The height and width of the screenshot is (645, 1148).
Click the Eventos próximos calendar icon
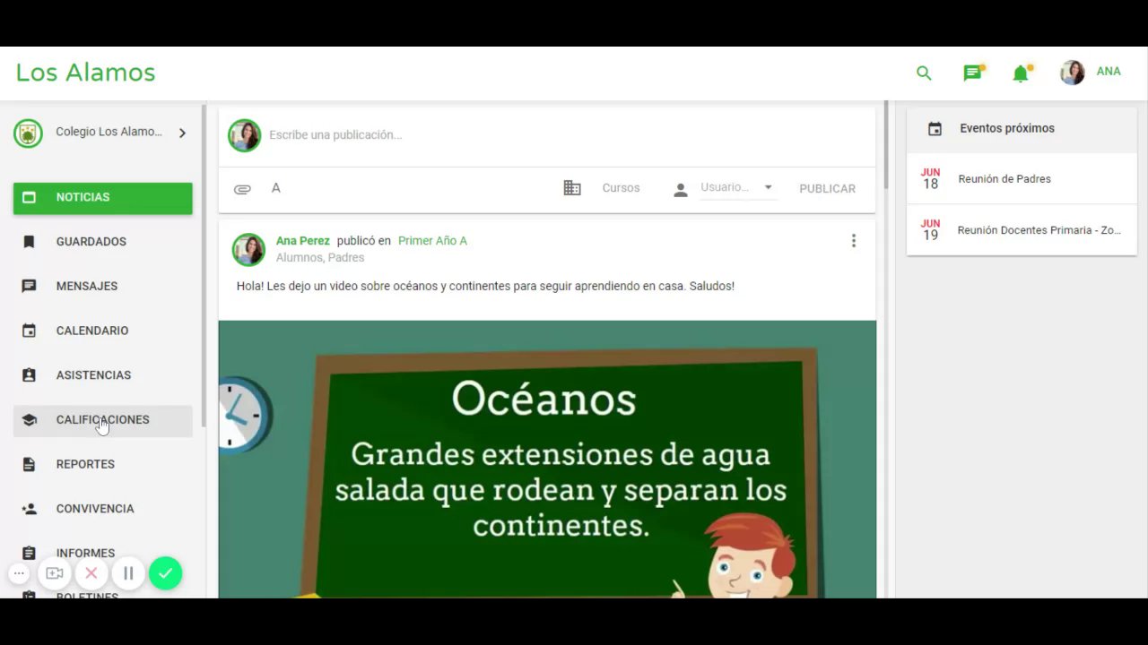tap(935, 129)
